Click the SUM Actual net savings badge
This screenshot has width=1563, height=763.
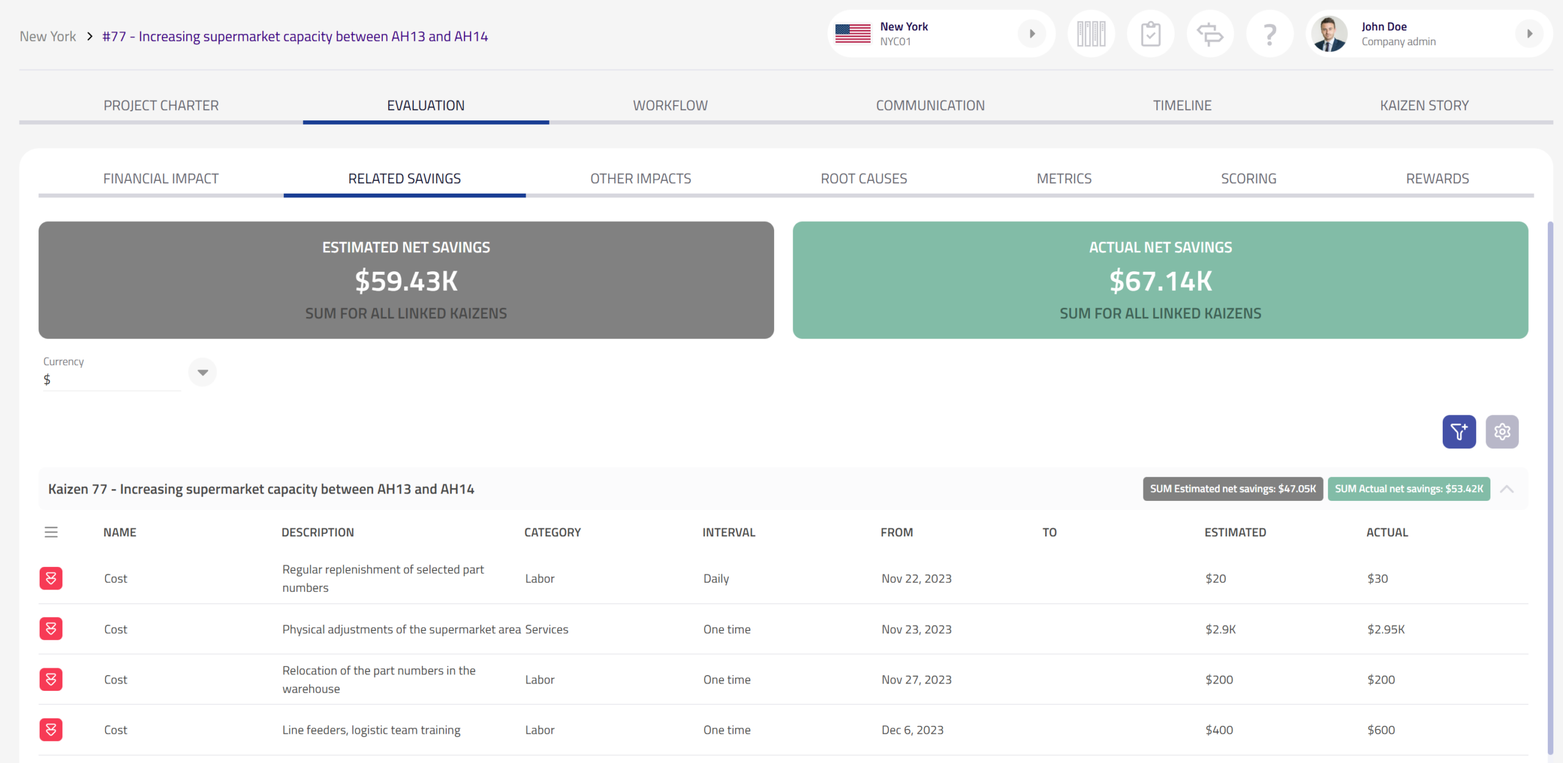[1409, 489]
